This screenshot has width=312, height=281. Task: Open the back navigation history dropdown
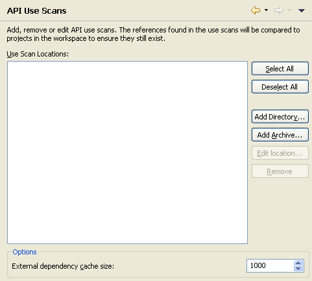(x=266, y=10)
